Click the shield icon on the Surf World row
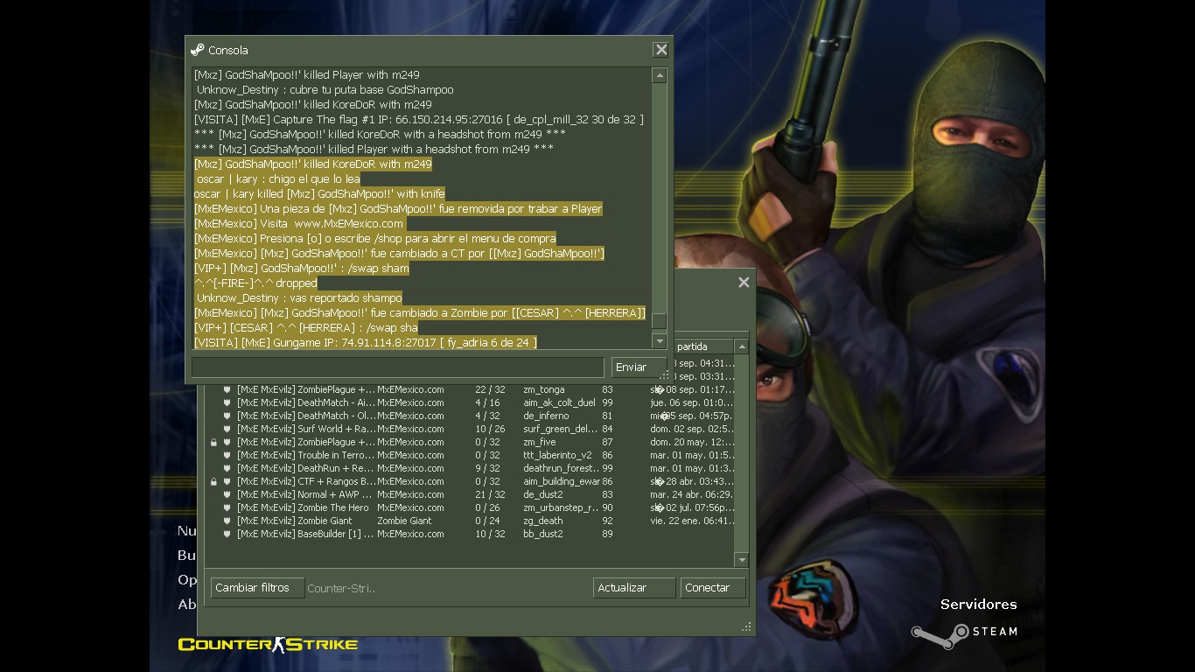This screenshot has width=1195, height=672. click(227, 429)
